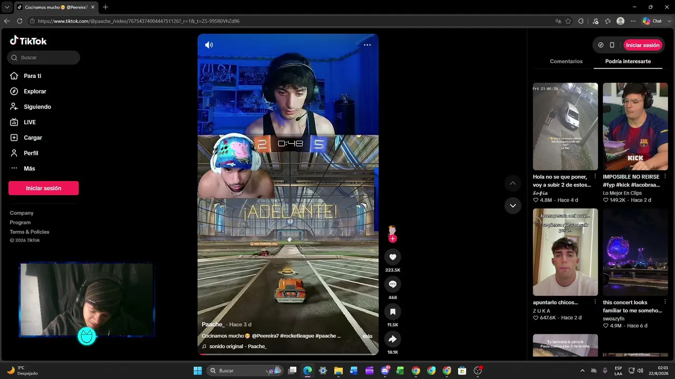Open the Paache_ username on the video
The image size is (675, 379).
(x=213, y=324)
